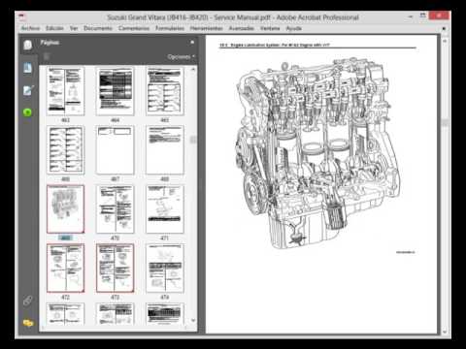466x349 pixels.
Task: Click the Páginas panel title
Action: [50, 43]
